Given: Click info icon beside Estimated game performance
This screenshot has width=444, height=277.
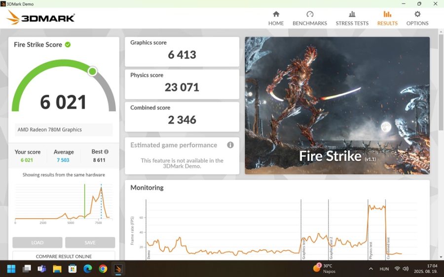Looking at the screenshot, I should [x=230, y=145].
